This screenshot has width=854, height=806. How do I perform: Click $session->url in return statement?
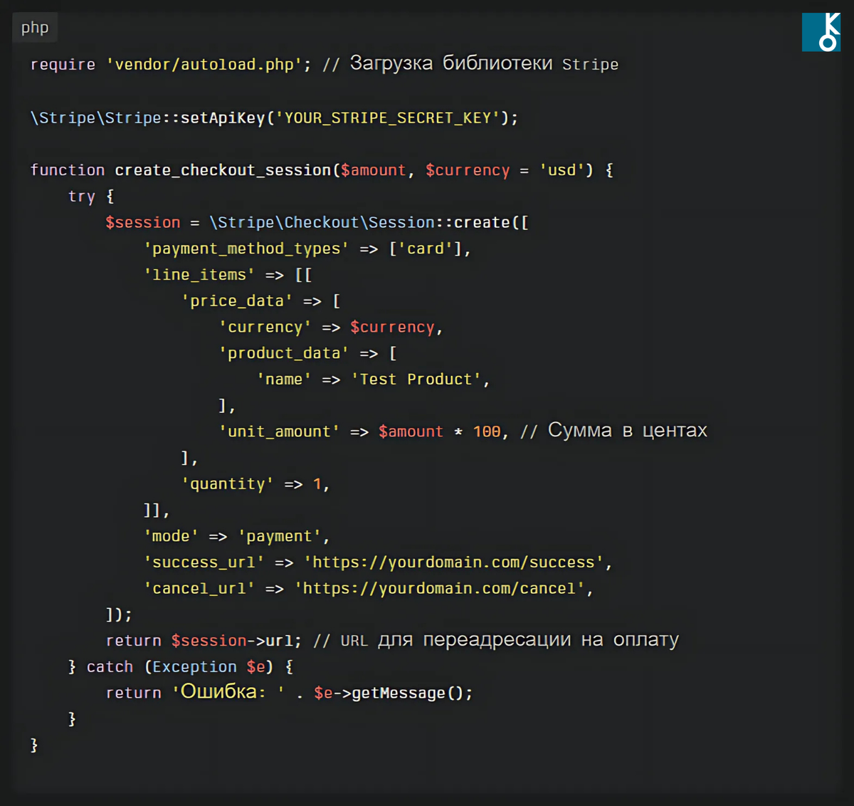(232, 641)
